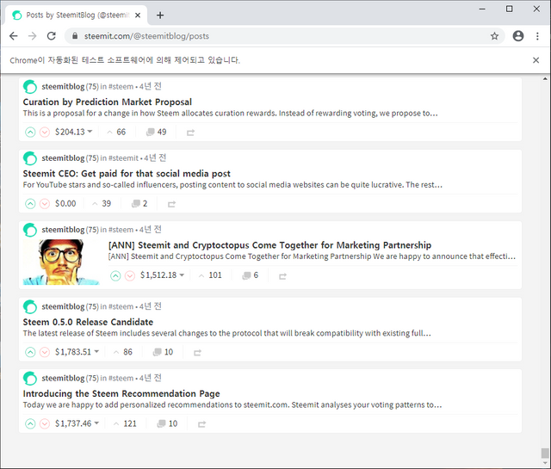Resteem the Curation by Prediction Market post

189,133
